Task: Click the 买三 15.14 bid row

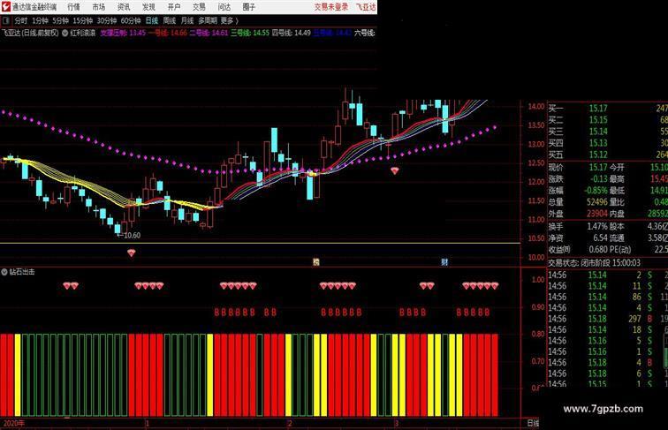Action: click(608, 132)
